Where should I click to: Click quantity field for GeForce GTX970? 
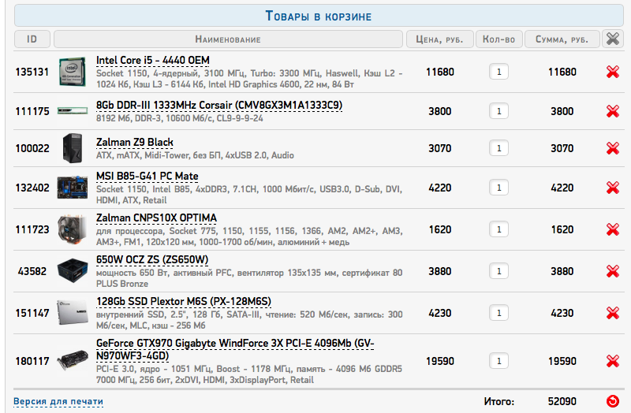click(499, 361)
